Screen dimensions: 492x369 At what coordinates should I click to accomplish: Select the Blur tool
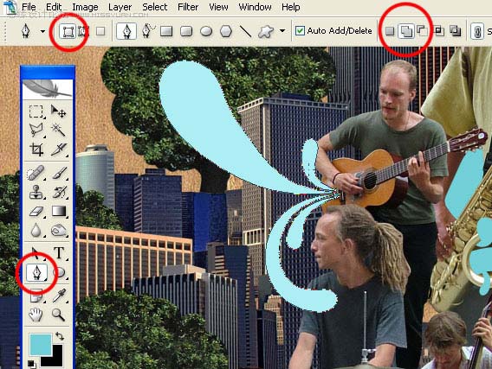pos(36,231)
